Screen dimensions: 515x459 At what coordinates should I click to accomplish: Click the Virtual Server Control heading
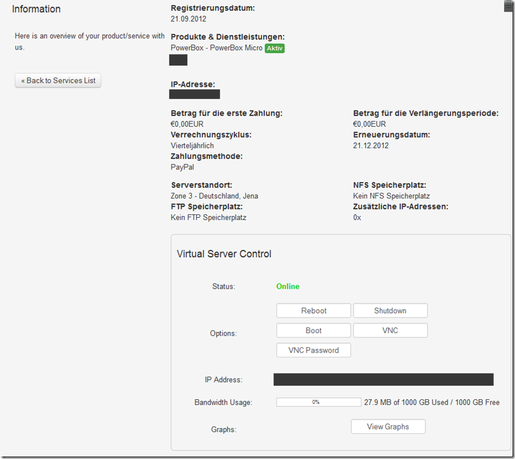pyautogui.click(x=224, y=254)
